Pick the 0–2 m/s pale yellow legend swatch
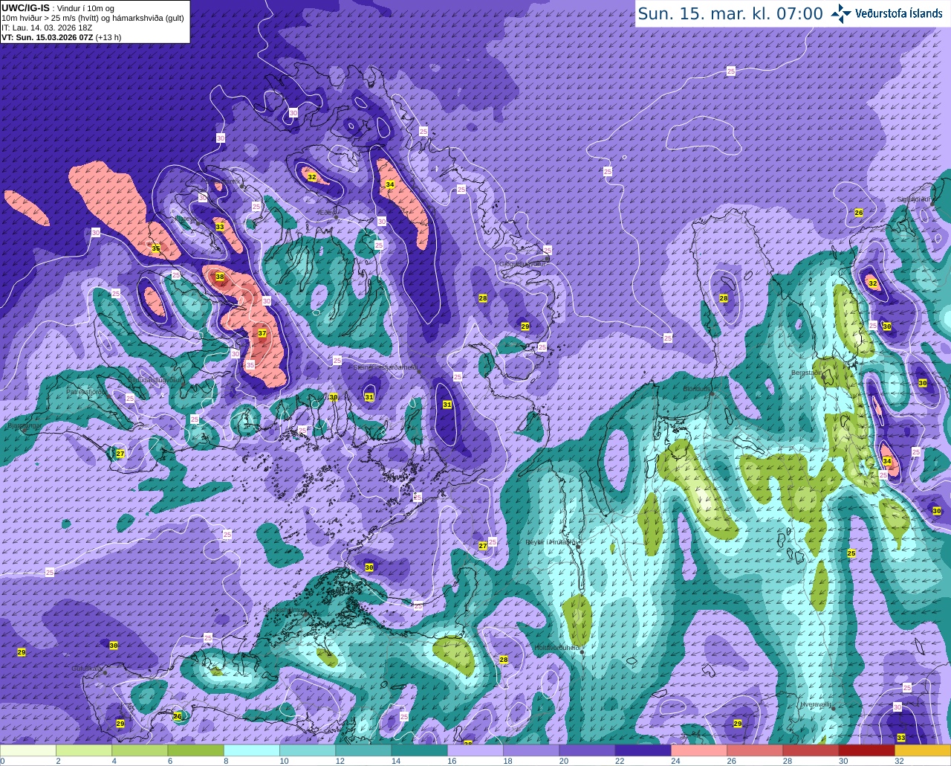This screenshot has width=951, height=766. pyautogui.click(x=28, y=750)
